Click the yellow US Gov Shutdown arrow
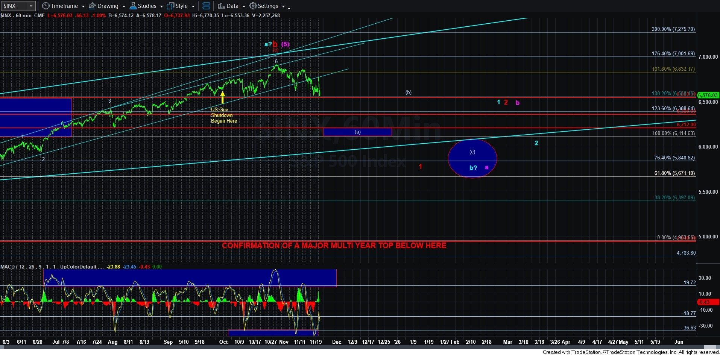This screenshot has height=355, width=720. click(222, 97)
